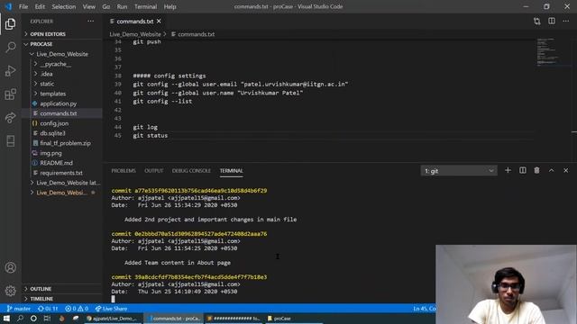
Task: Click Live_Demo_Website breadcrumb in editor
Action: pyautogui.click(x=135, y=34)
